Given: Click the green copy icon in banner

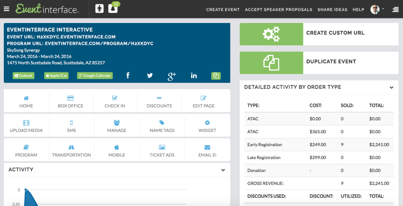Looking at the screenshot, I should pyautogui.click(x=216, y=76).
